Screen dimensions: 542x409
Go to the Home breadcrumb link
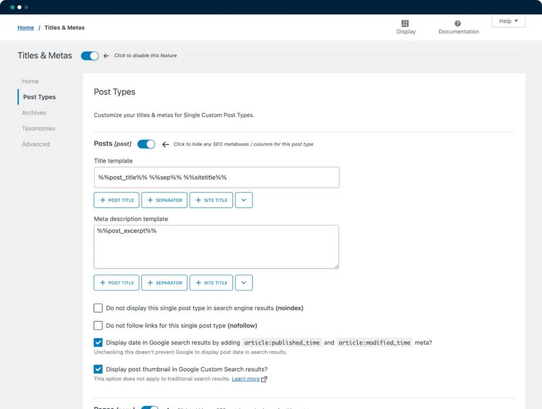click(x=25, y=27)
